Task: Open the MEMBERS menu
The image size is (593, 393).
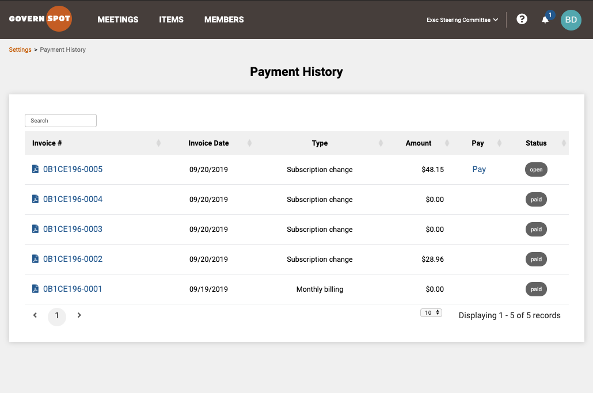Action: tap(224, 20)
